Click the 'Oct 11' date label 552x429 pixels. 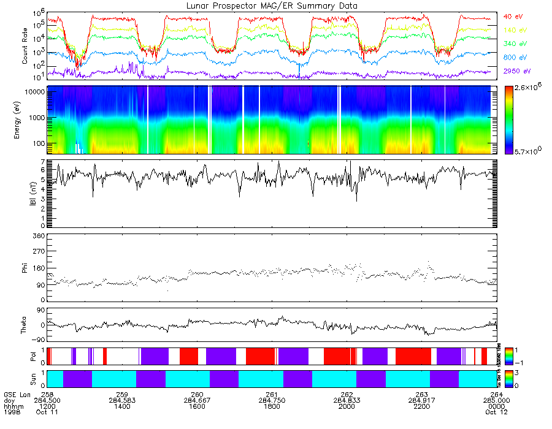(47, 412)
